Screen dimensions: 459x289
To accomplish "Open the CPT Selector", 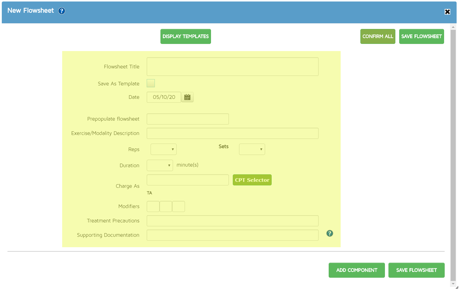I will click(x=252, y=180).
